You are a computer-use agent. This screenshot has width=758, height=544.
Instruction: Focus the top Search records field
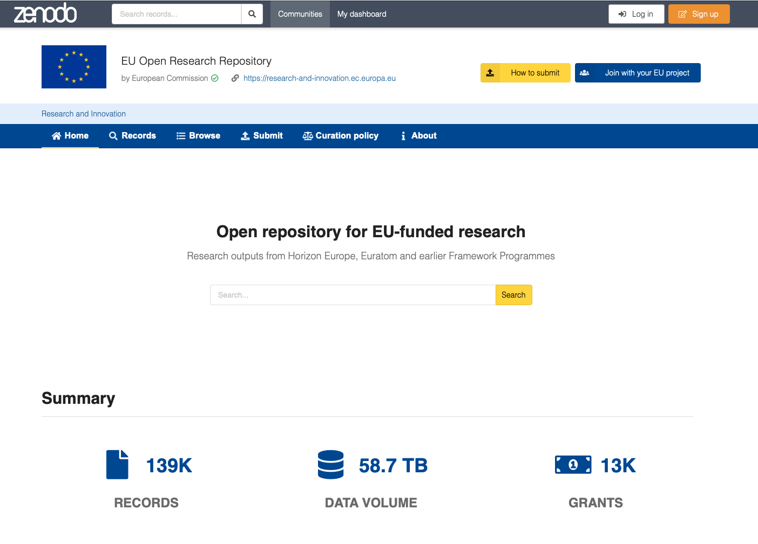click(x=177, y=14)
